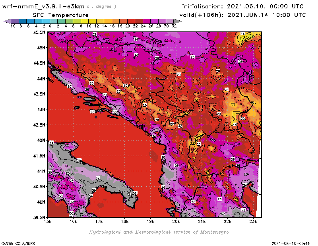This screenshot has height=246, width=318.
Task: Click the '2021-06-10-09:44' timestamp
Action: [x=291, y=244]
